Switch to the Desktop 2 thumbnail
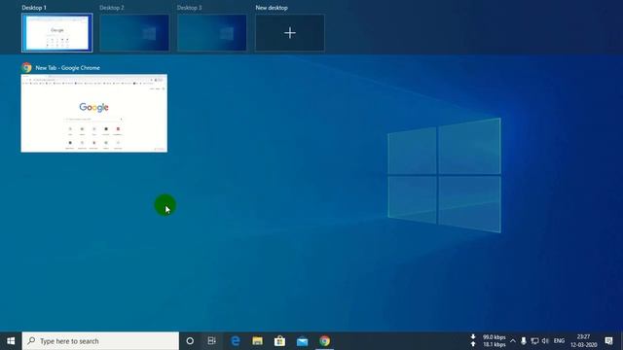623x350 pixels. tap(134, 33)
